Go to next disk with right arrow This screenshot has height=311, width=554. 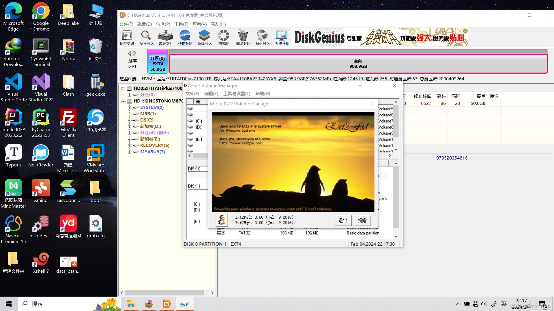(135, 53)
